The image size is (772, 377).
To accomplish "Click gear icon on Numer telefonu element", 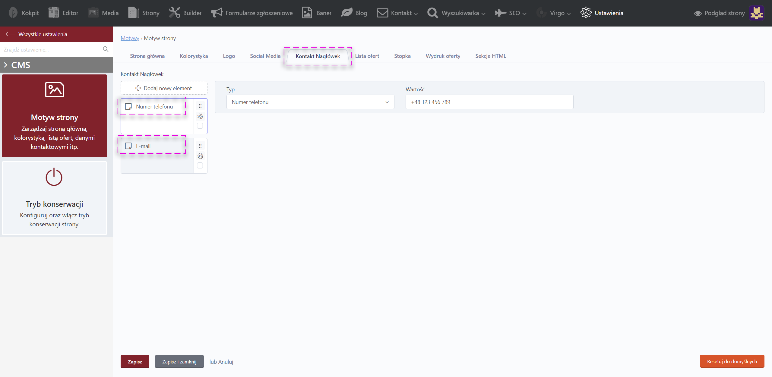I will (200, 116).
